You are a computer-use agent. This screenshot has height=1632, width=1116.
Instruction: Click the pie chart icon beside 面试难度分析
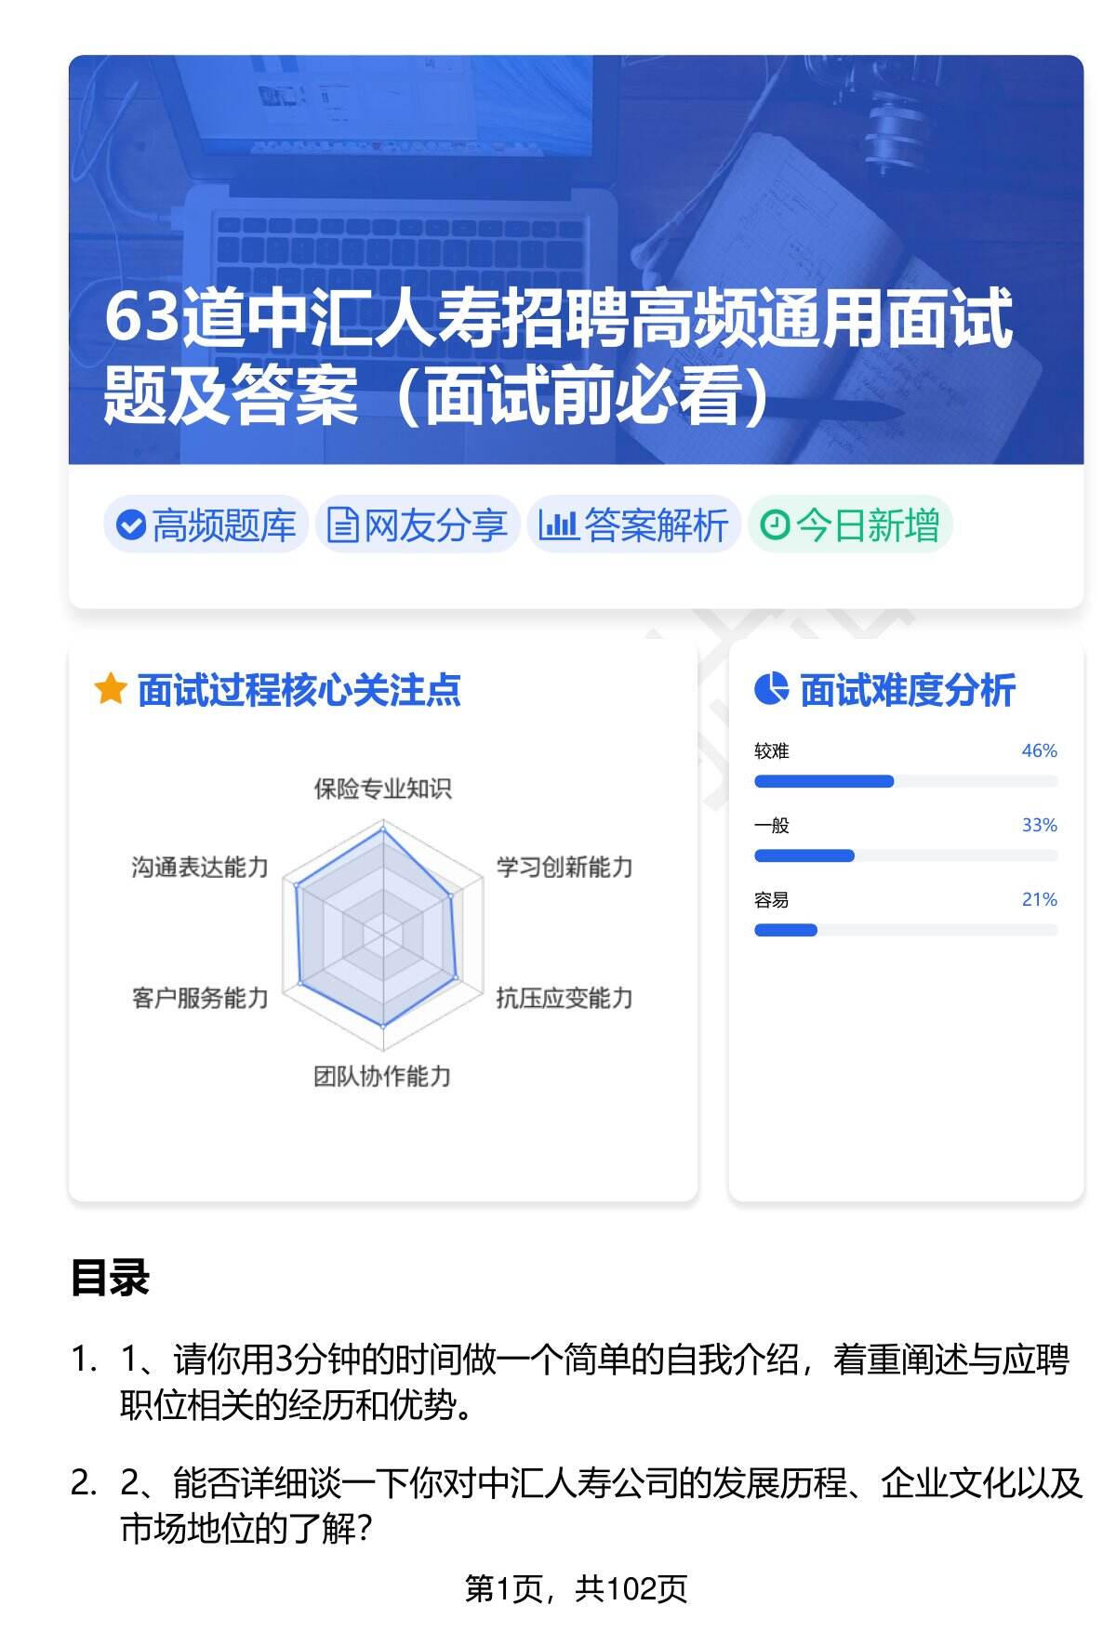771,690
